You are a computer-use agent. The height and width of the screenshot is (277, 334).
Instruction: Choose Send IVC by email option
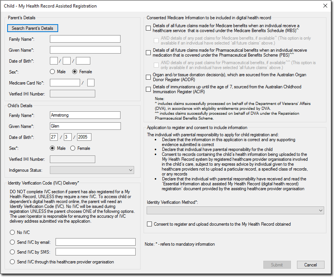click(12, 242)
